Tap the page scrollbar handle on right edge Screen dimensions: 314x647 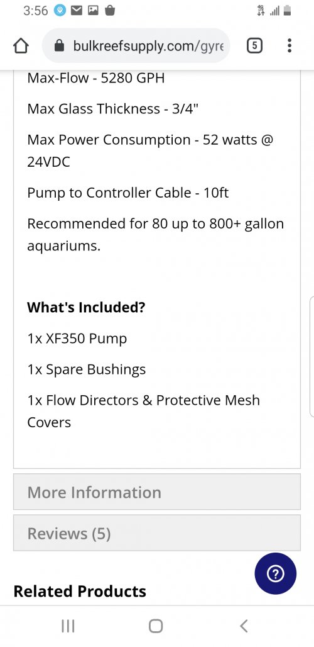pos(311,356)
